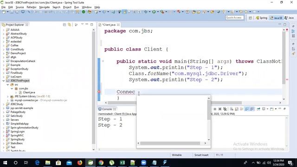
Task: Click the Open Perspective icon
Action: click(250, 18)
